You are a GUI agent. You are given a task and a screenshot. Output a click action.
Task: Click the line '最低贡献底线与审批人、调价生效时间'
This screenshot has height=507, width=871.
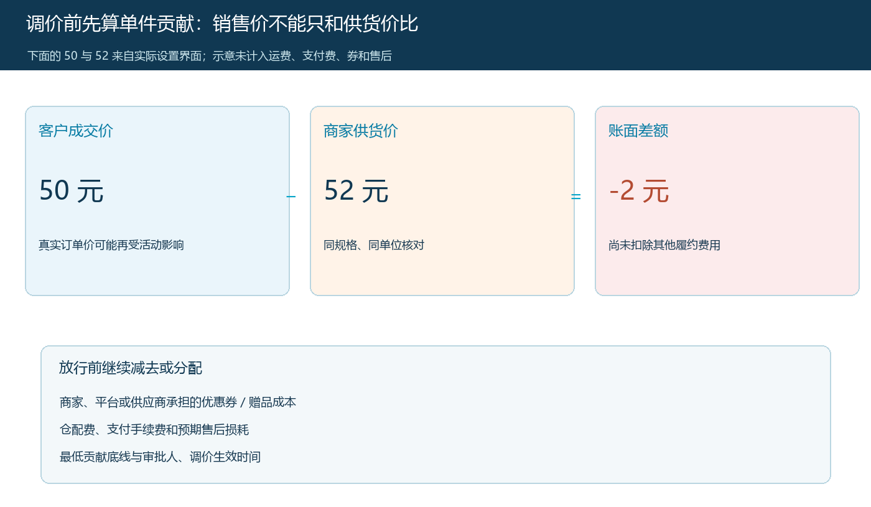(160, 457)
